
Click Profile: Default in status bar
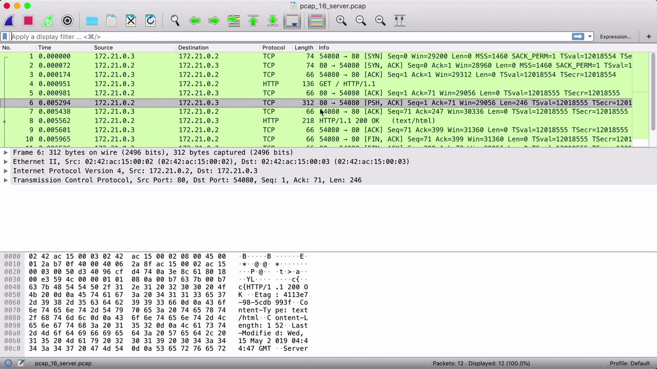tap(630, 363)
